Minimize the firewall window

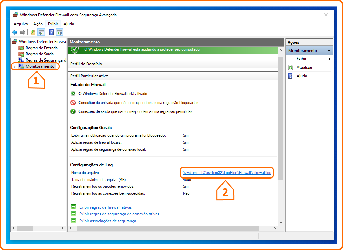[295, 15]
